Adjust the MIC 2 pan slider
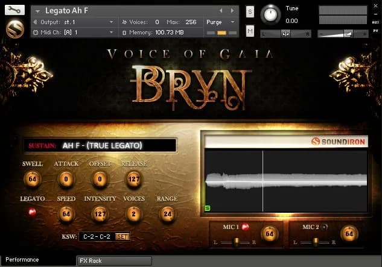The width and height of the screenshot is (382, 267). tap(315, 242)
